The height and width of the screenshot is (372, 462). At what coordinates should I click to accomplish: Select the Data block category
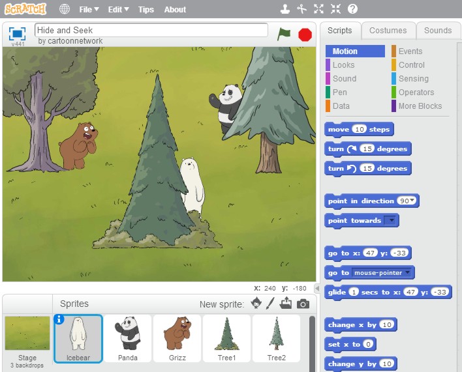[x=341, y=106]
